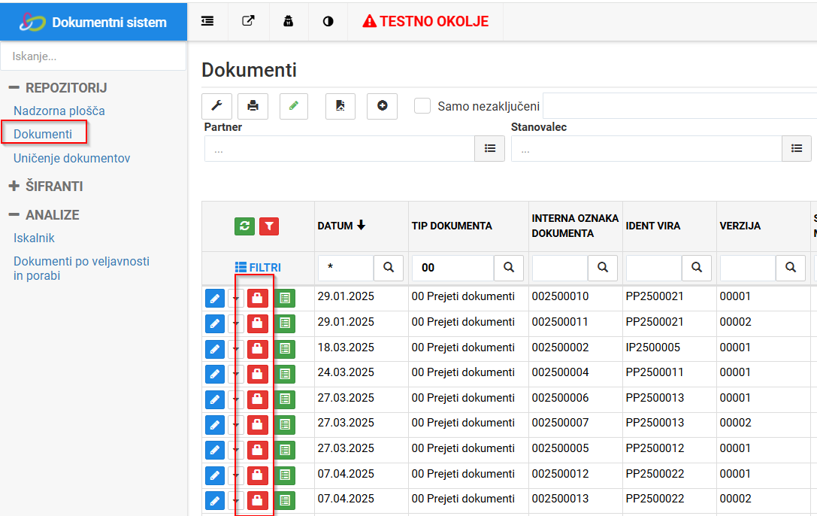Click search icon in Tip dokumenta filter
817x516 pixels.
509,267
